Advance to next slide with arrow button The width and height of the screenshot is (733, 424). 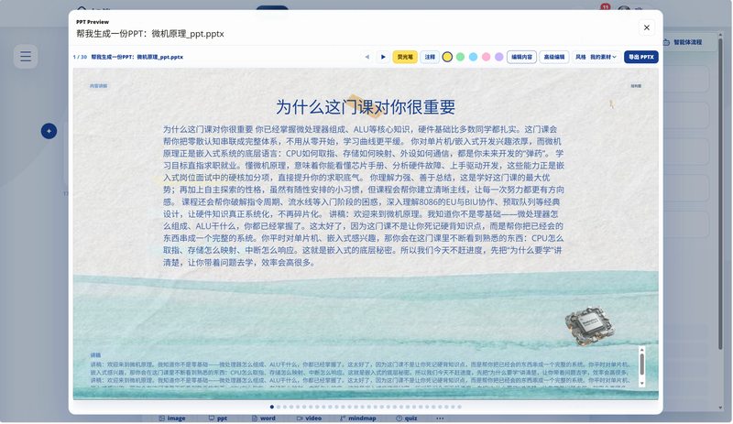tap(383, 57)
